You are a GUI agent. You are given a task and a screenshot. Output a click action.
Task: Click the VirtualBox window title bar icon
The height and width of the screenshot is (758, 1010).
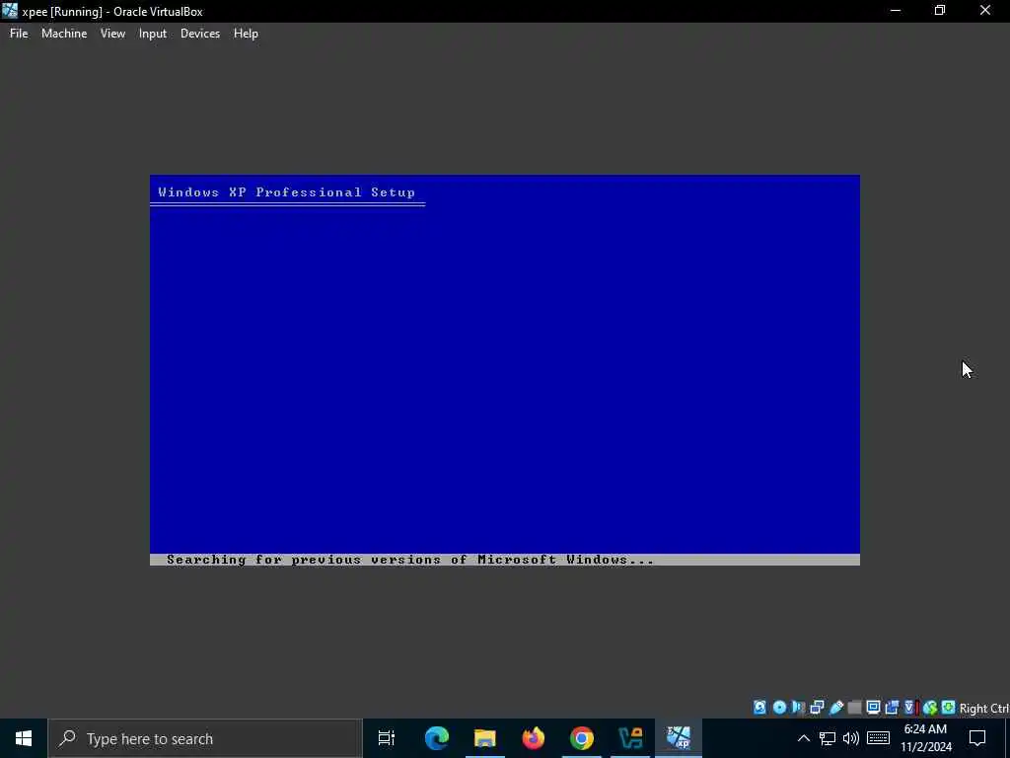tap(10, 11)
